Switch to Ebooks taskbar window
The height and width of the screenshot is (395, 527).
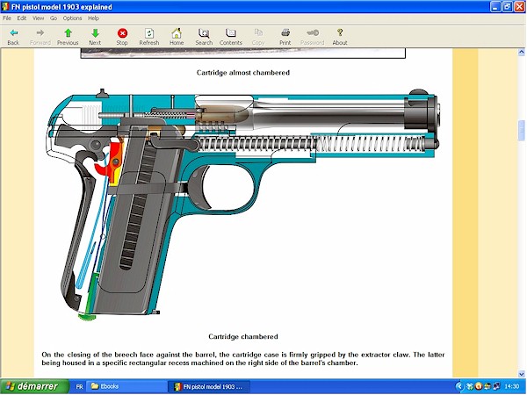coord(126,386)
